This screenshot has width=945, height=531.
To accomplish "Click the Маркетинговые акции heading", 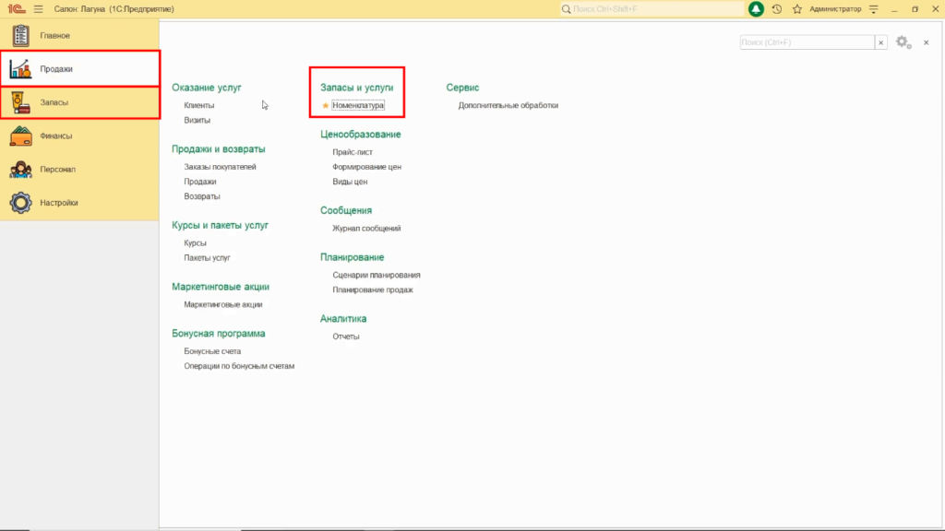I will pos(221,288).
